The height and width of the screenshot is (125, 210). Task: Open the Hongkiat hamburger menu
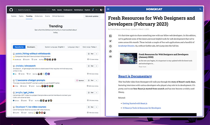coord(108,9)
